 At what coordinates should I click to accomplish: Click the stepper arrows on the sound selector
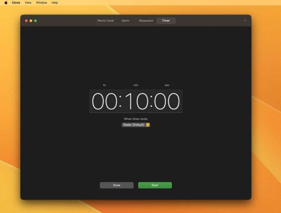[x=148, y=125]
